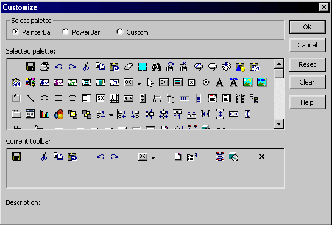Click the Clear button
The width and height of the screenshot is (332, 225).
pyautogui.click(x=307, y=82)
